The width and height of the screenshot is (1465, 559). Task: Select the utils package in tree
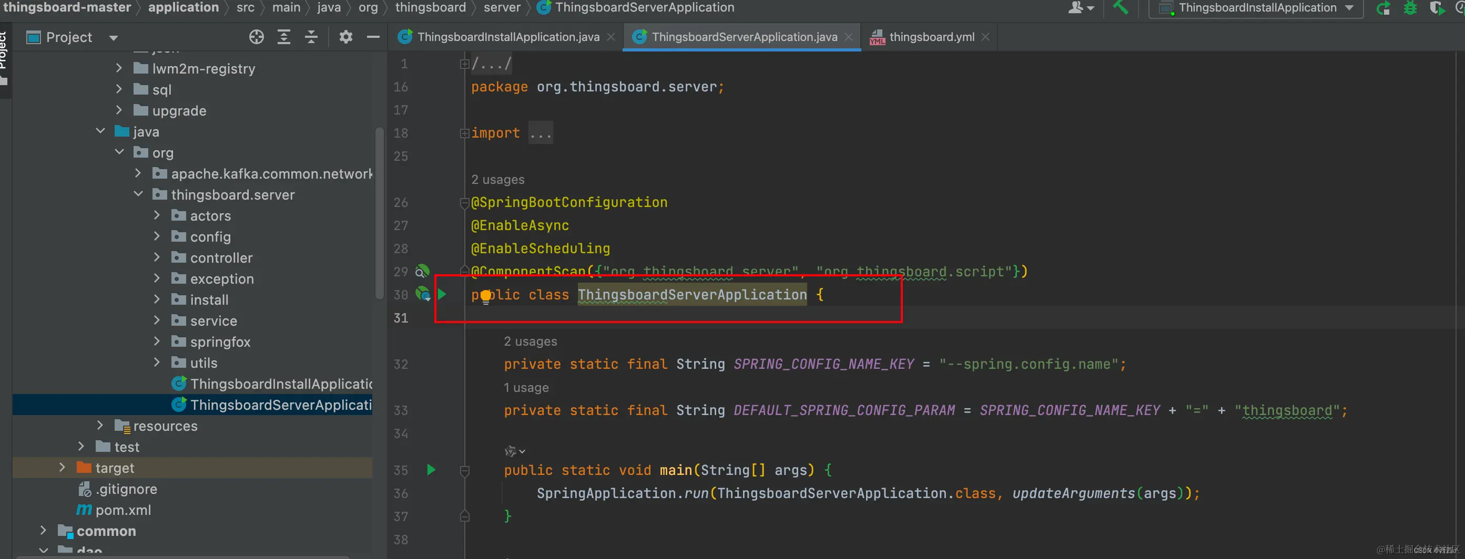(204, 363)
